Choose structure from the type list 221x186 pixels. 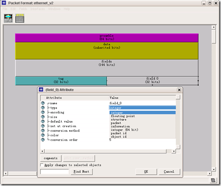point(143,119)
